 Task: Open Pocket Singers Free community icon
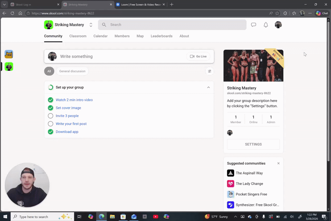click(x=230, y=194)
